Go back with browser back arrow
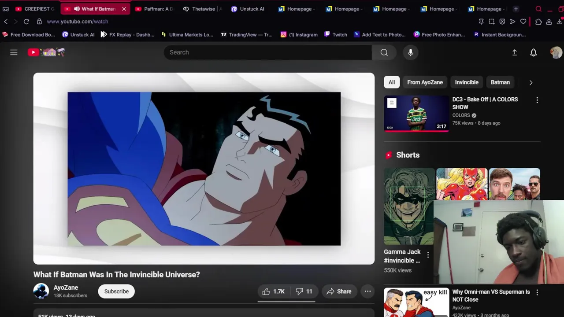Viewport: 564px width, 317px height. tap(6, 22)
